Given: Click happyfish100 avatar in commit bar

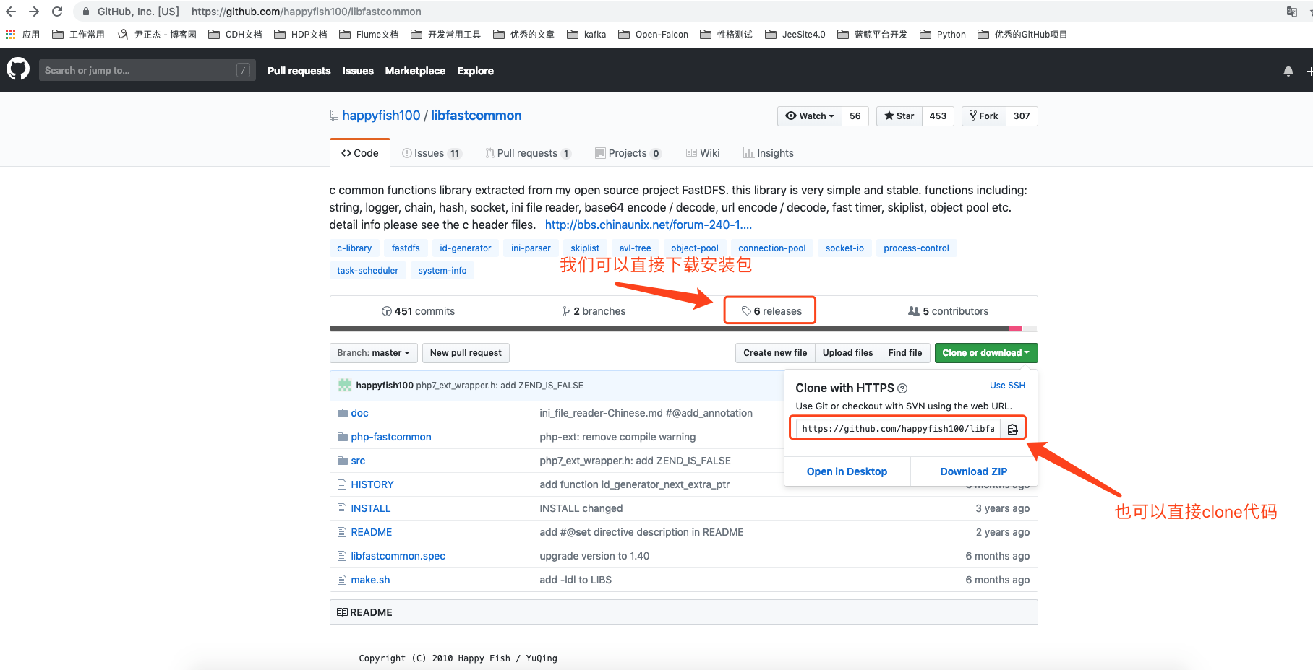Looking at the screenshot, I should coord(345,385).
